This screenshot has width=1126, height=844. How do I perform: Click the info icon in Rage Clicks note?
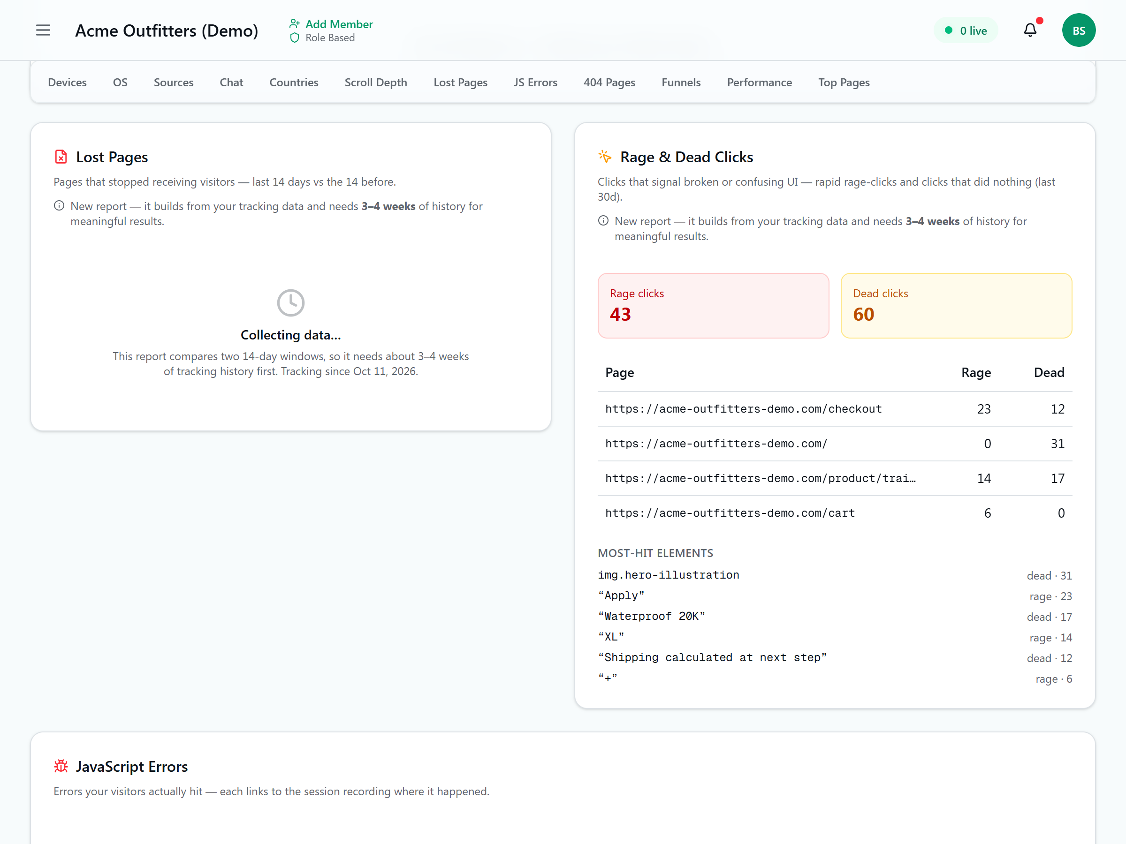[x=603, y=221]
